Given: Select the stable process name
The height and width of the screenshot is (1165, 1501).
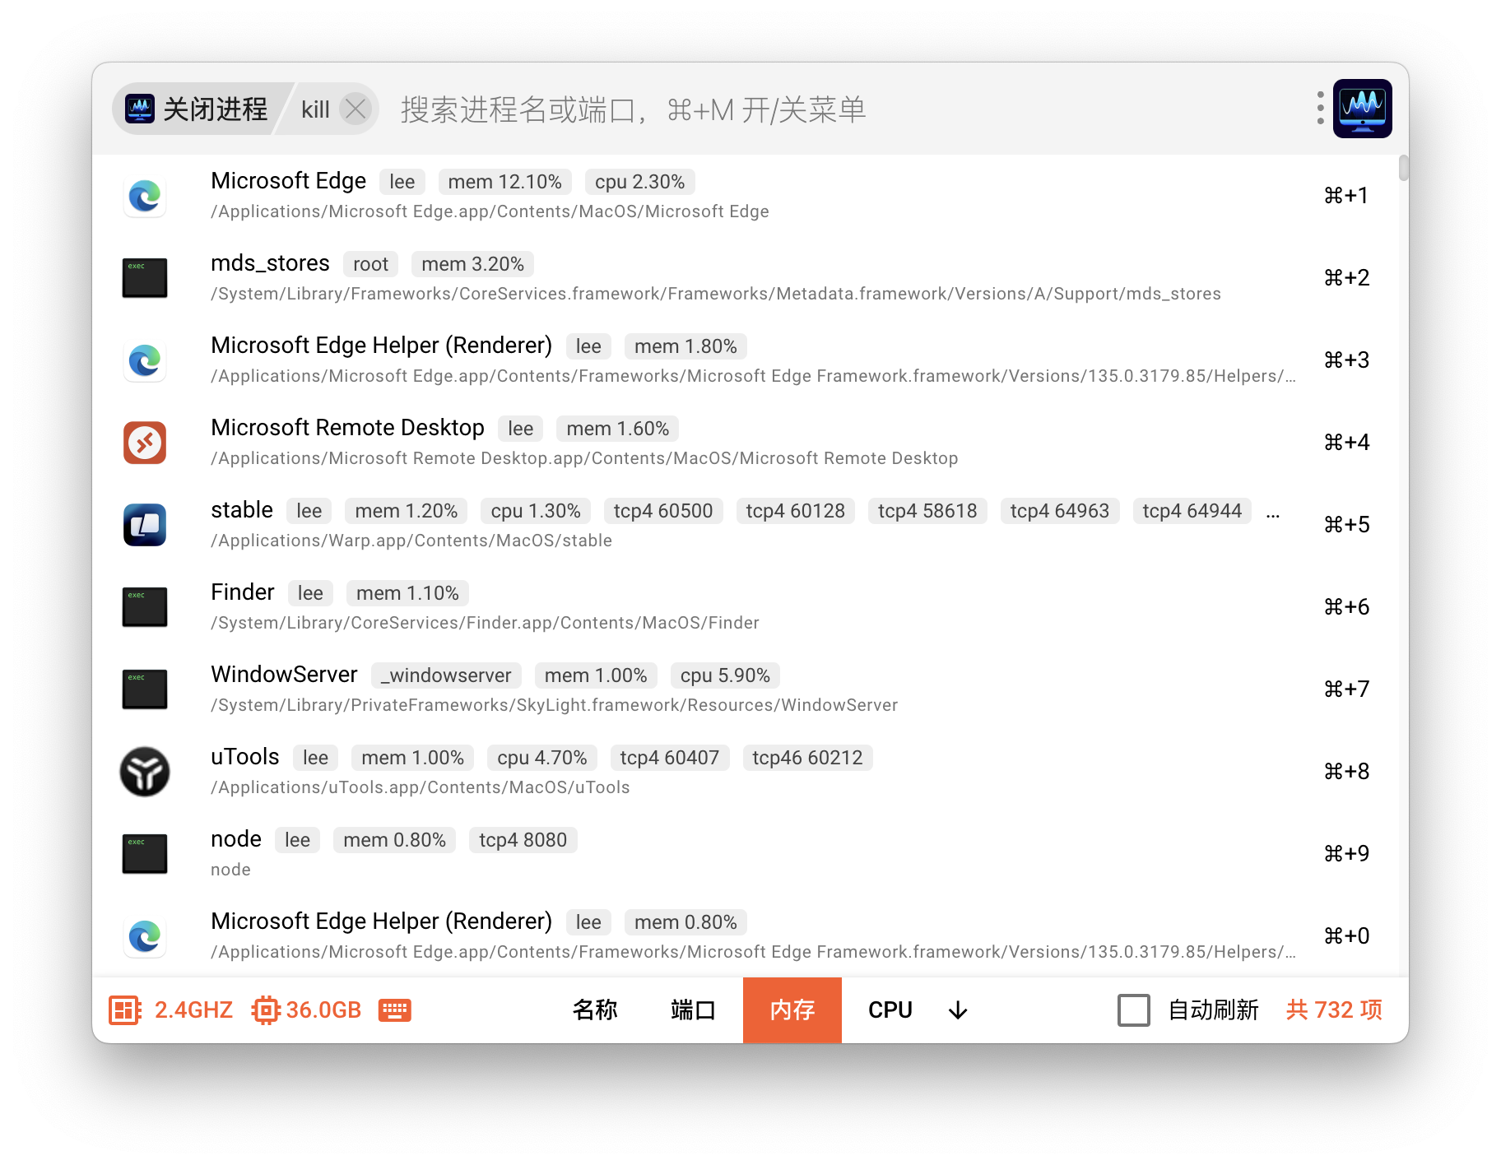Looking at the screenshot, I should point(242,509).
